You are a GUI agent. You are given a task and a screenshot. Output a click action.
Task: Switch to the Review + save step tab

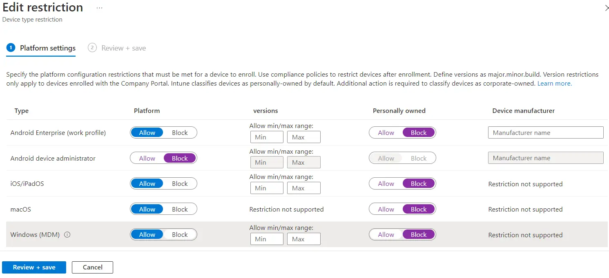[123, 48]
